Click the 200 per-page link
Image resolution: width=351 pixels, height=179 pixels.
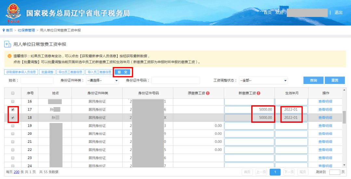16,172
